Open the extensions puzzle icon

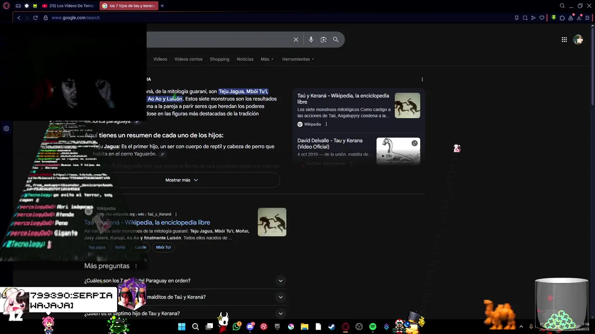562,18
